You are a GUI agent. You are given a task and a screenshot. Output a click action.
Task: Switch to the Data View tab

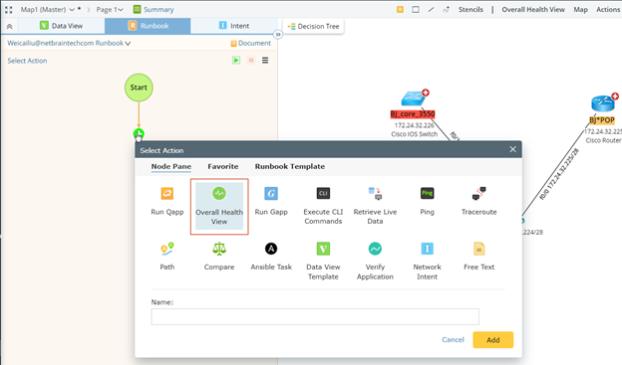coord(62,26)
